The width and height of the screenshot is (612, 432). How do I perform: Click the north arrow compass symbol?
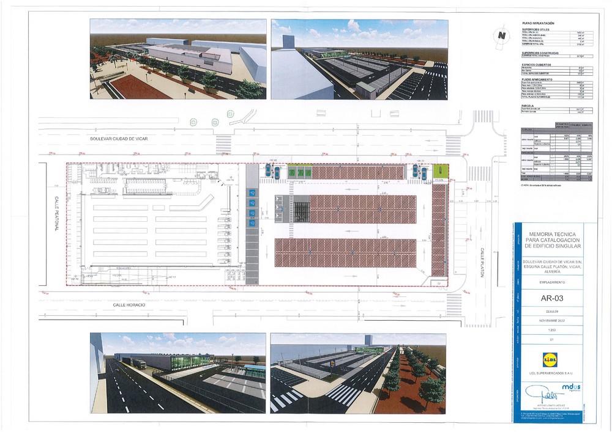(x=502, y=35)
